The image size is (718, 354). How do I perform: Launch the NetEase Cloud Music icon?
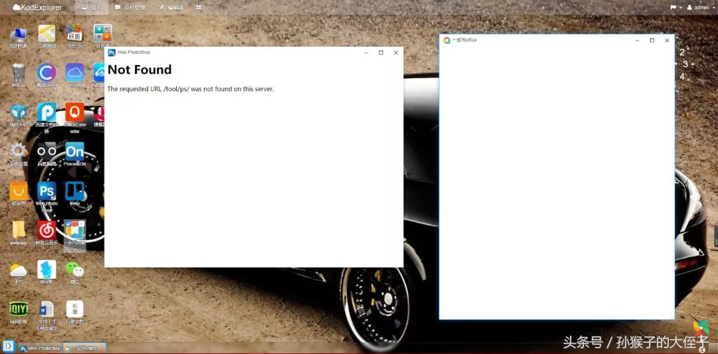click(47, 230)
